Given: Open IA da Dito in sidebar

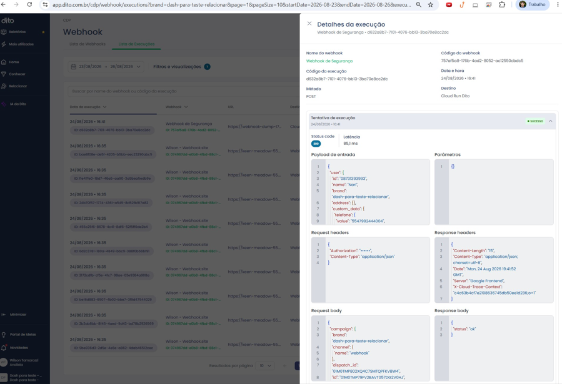Looking at the screenshot, I should (18, 104).
